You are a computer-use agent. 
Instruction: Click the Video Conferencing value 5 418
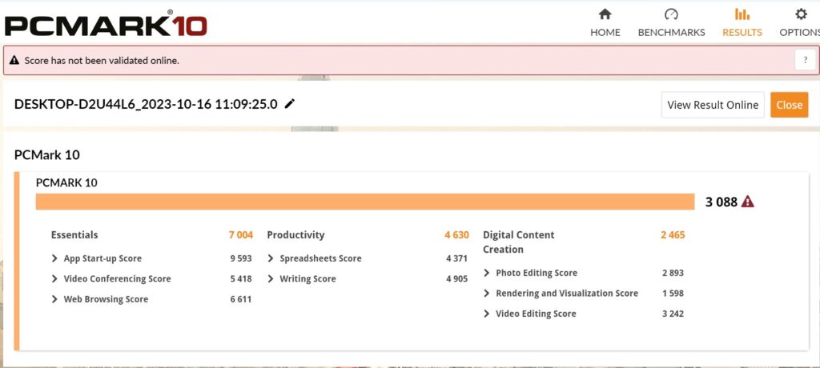point(240,278)
